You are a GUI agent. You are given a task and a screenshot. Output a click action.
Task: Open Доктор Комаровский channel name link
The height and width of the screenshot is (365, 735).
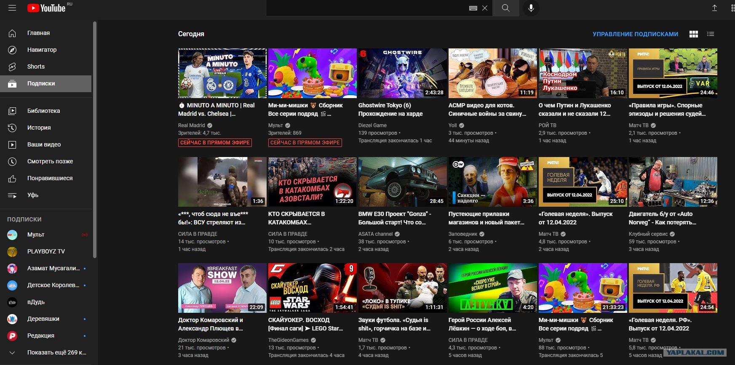tap(204, 340)
